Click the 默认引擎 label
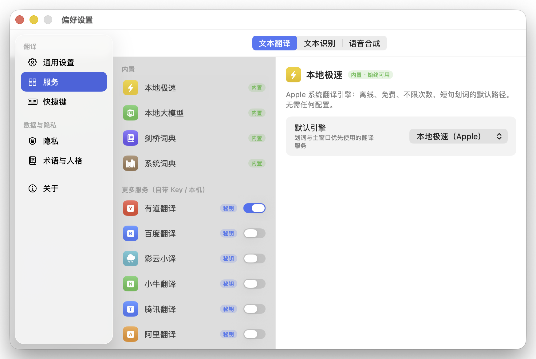The image size is (536, 359). 310,128
